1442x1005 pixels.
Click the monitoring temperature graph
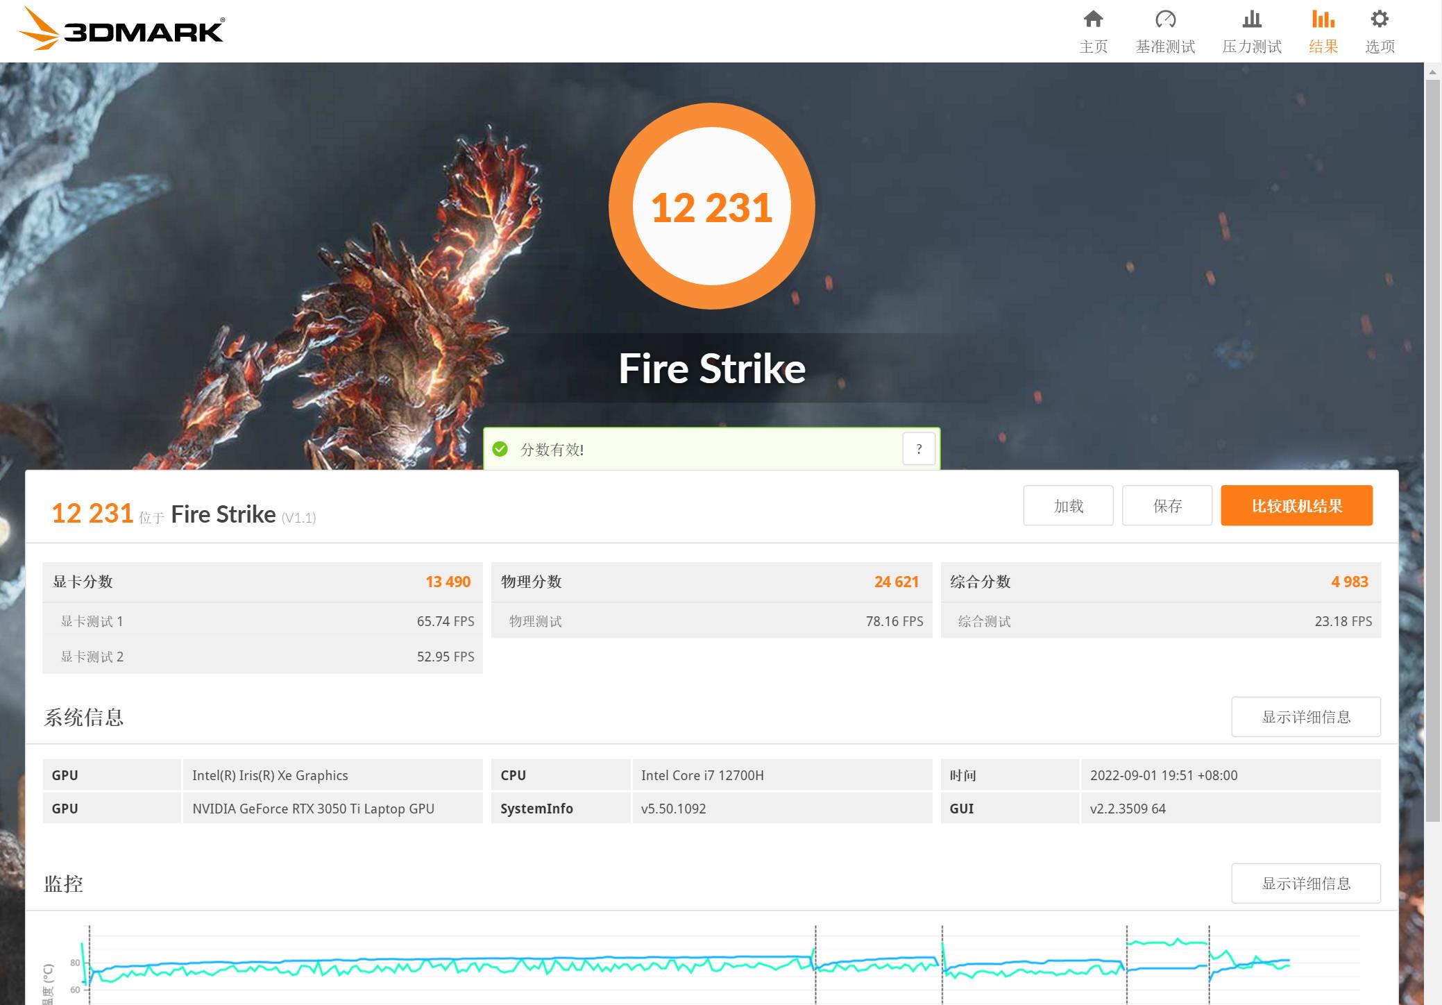tap(701, 965)
